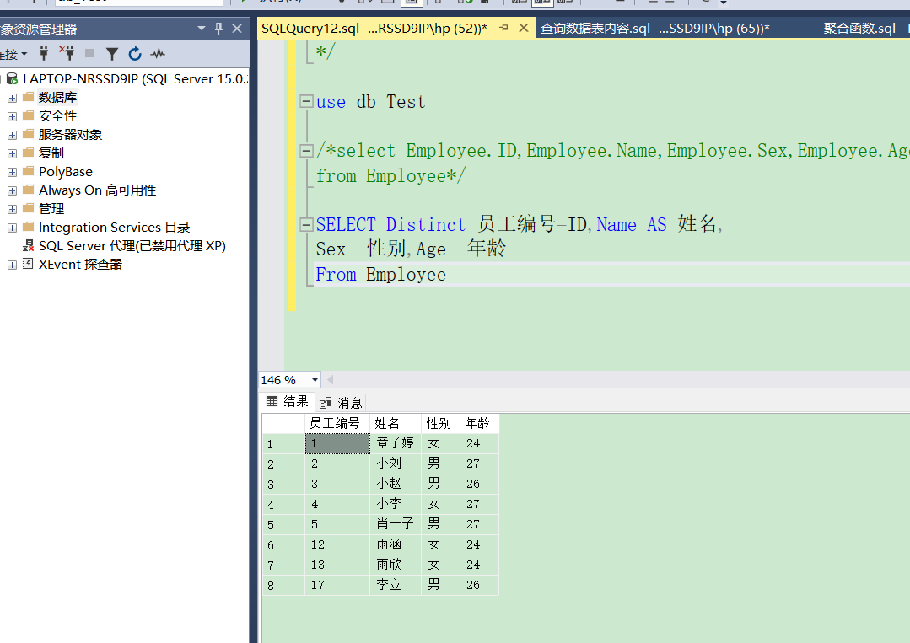Select row header 8 in results grid
Screen dimensions: 910x643
283,585
